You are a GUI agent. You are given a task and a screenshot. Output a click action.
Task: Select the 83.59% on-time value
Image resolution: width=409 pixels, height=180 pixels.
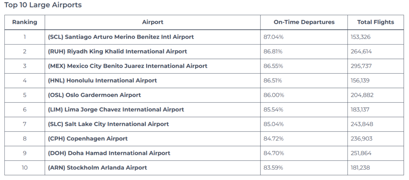click(x=273, y=168)
